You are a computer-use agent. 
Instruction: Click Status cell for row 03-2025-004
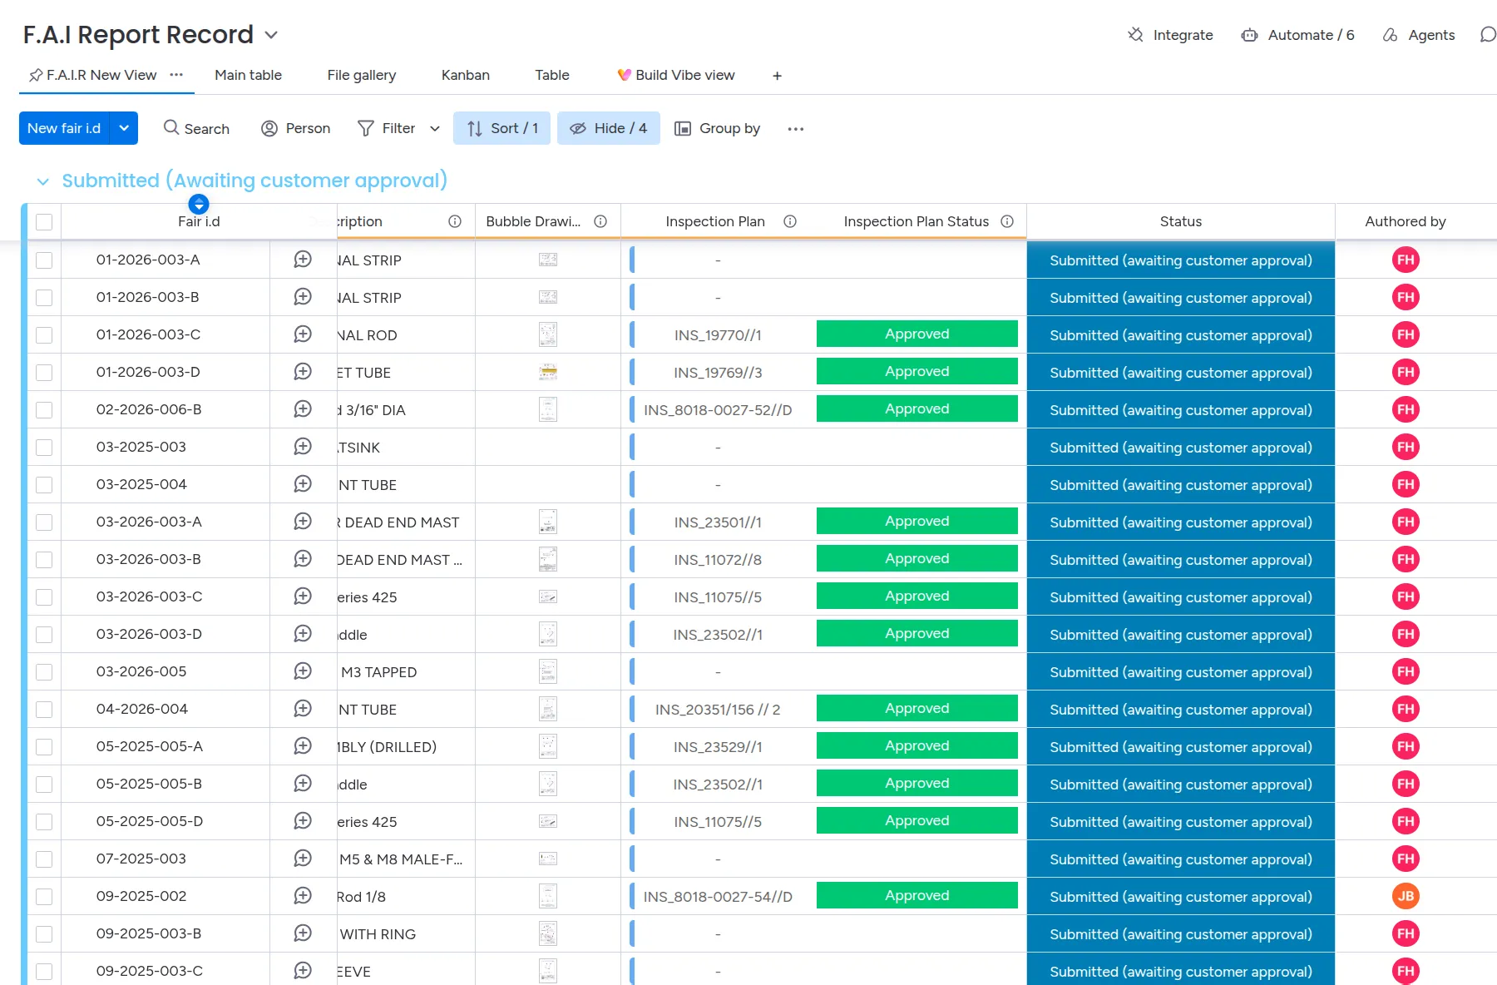coord(1181,484)
